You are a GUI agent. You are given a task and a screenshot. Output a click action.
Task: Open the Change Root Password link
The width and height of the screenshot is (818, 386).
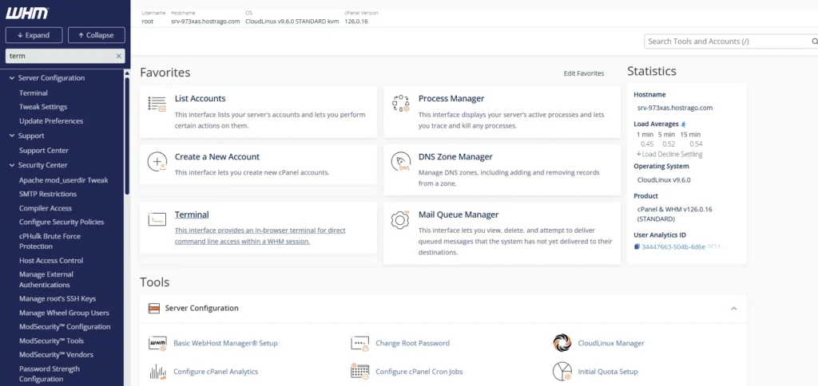(x=413, y=343)
